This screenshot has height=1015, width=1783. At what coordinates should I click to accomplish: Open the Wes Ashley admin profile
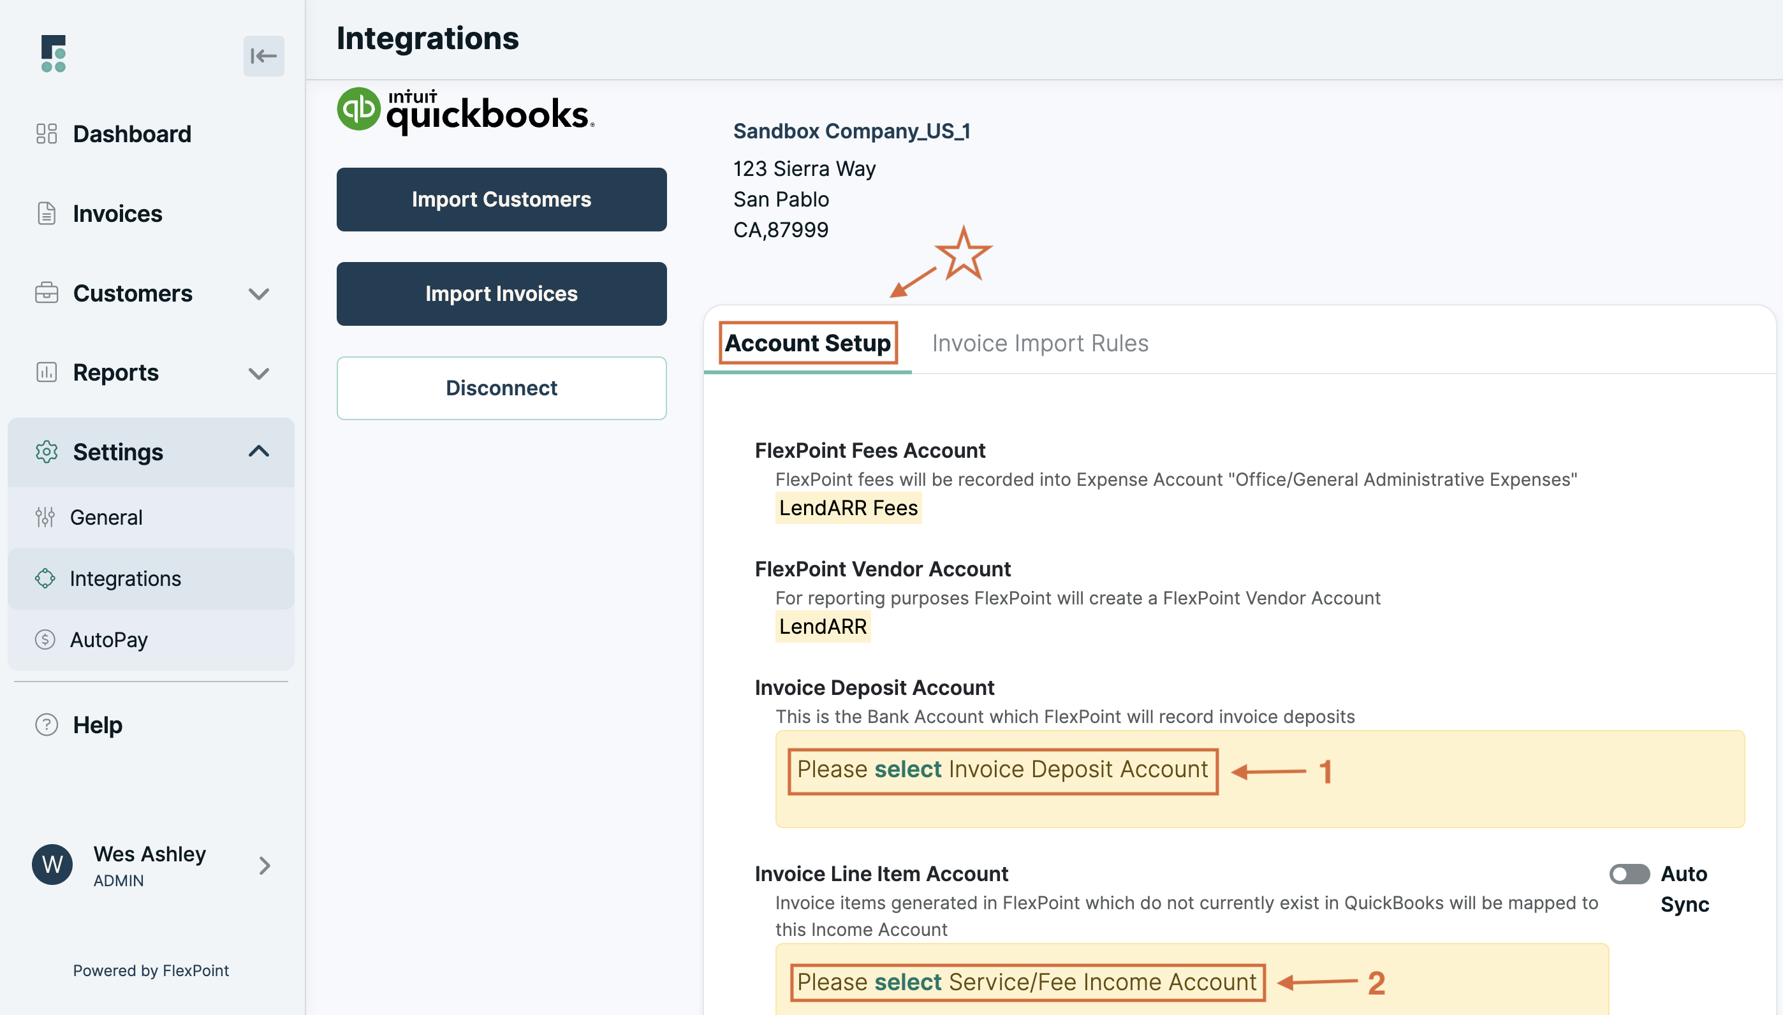click(x=149, y=865)
